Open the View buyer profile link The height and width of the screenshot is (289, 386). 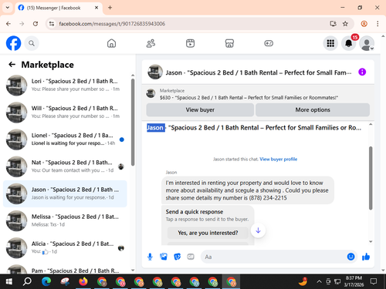(x=278, y=160)
